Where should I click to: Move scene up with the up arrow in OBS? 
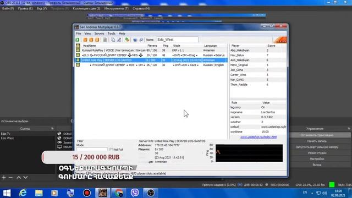click(19, 177)
